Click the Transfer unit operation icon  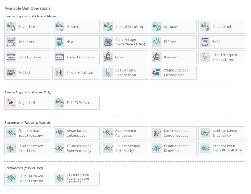click(x=11, y=27)
